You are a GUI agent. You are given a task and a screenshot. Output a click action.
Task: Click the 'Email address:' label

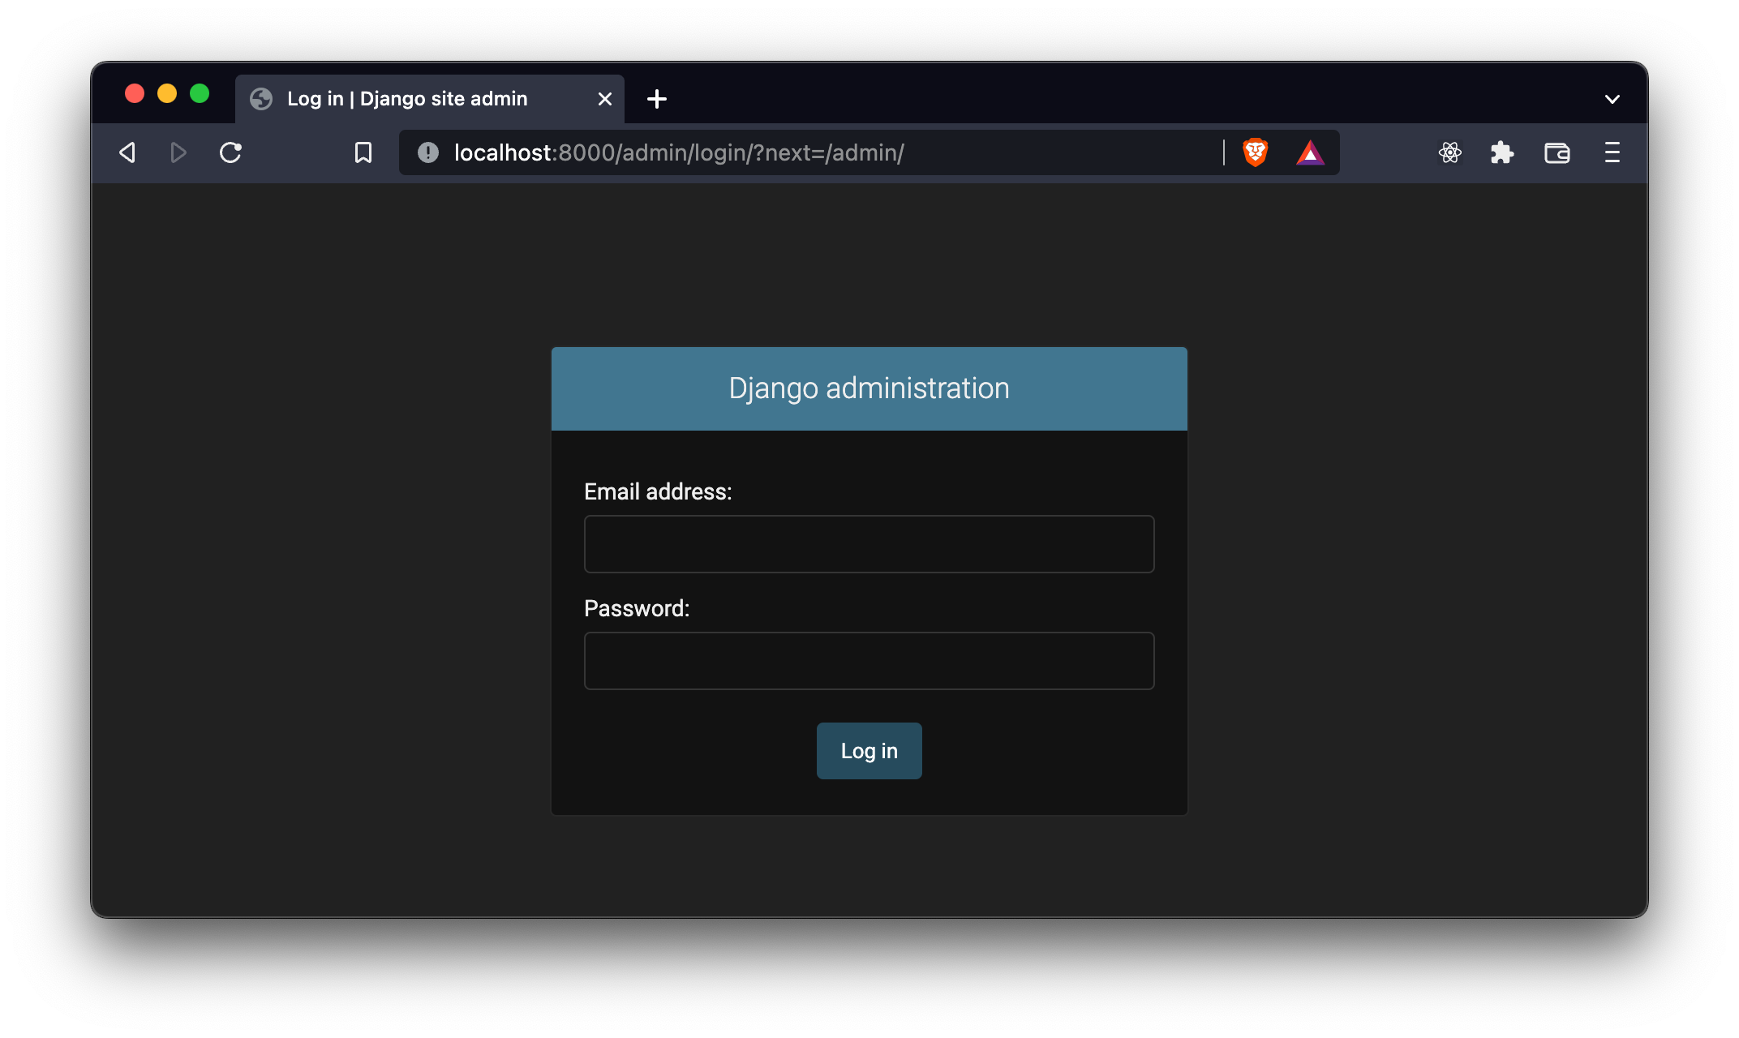click(658, 491)
